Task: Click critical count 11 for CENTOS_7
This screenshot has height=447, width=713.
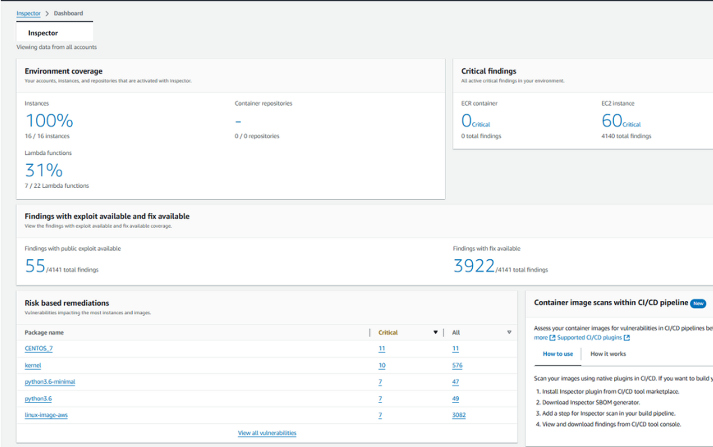Action: (x=381, y=348)
